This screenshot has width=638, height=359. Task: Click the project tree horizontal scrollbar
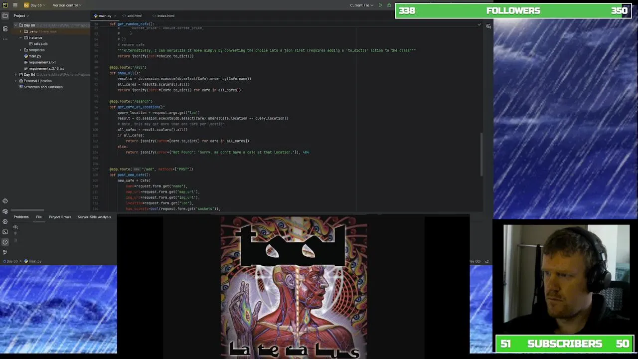click(27, 210)
